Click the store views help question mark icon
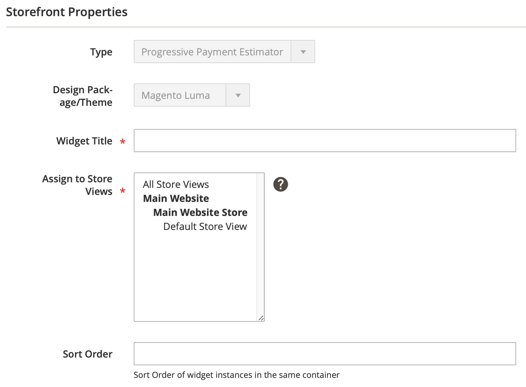Screen dimensions: 526x387 coord(281,184)
